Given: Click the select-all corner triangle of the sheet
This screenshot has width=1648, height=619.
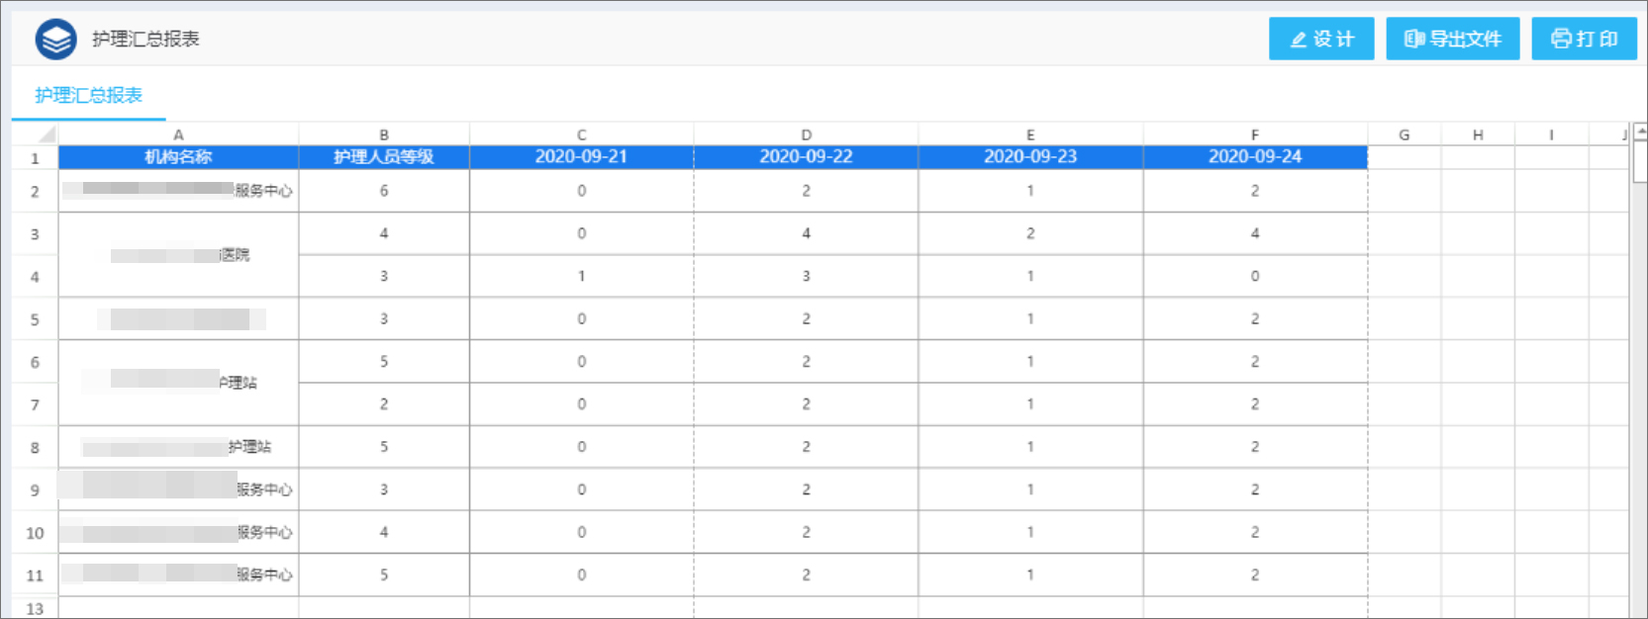Looking at the screenshot, I should [x=46, y=134].
